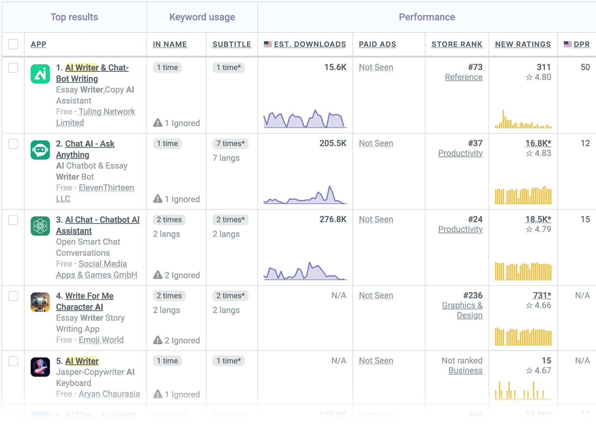The image size is (596, 426).
Task: Open developer Social Media Apps & Games GmbH
Action: coord(97,269)
